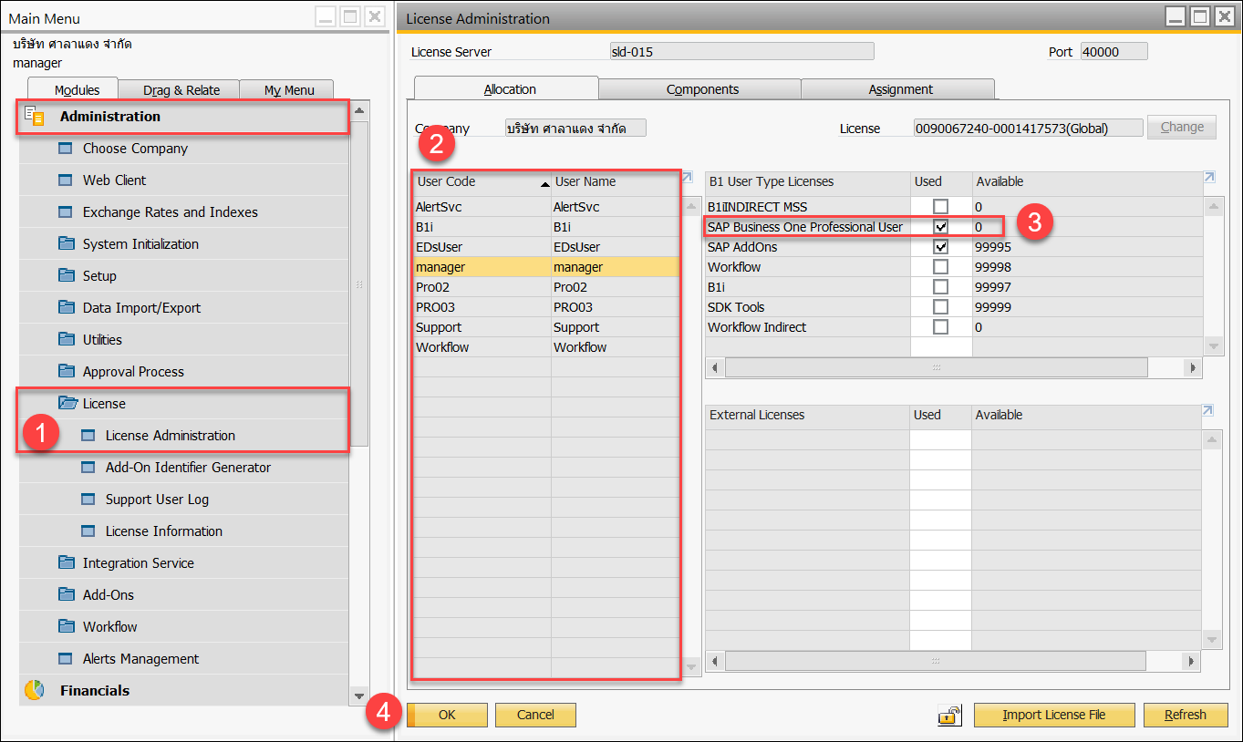Enable the Workflow license checkbox
This screenshot has width=1243, height=742.
coord(940,267)
